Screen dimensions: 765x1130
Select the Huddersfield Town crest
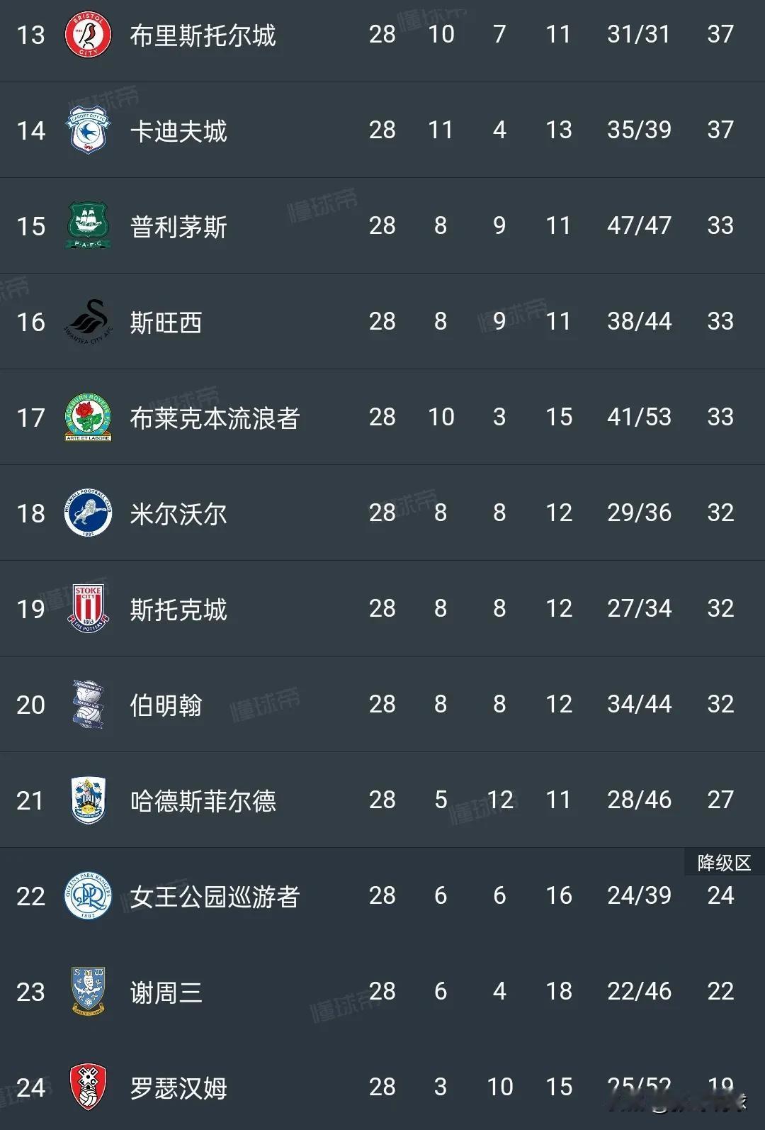88,800
